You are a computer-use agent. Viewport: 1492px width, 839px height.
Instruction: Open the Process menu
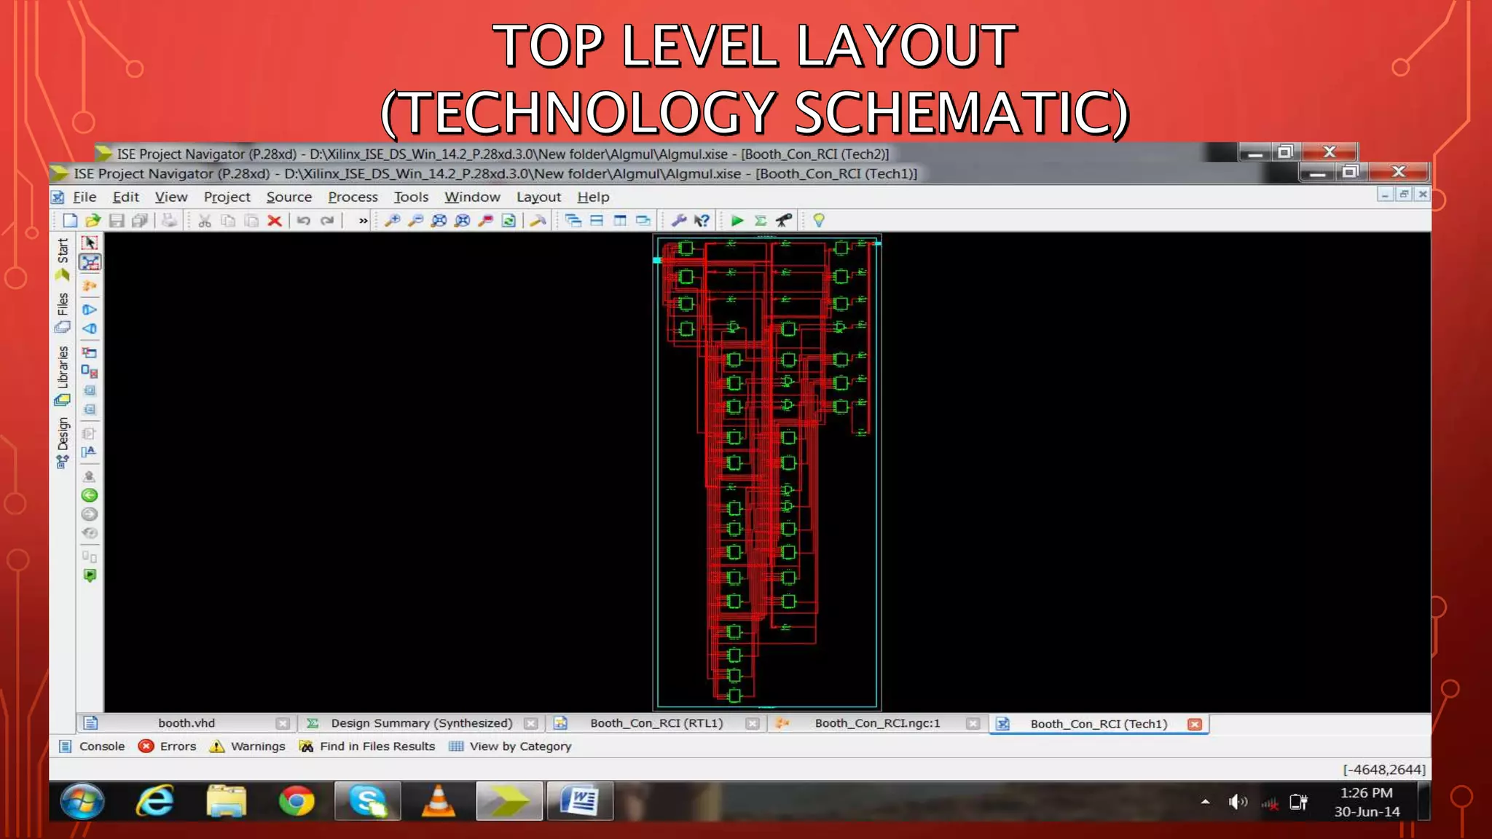(x=353, y=197)
